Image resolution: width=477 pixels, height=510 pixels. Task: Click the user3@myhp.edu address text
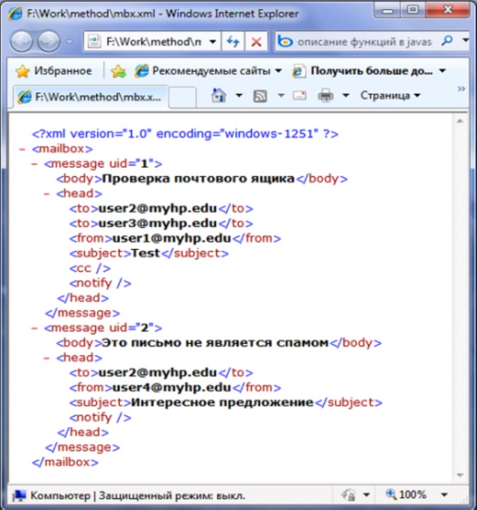[157, 224]
